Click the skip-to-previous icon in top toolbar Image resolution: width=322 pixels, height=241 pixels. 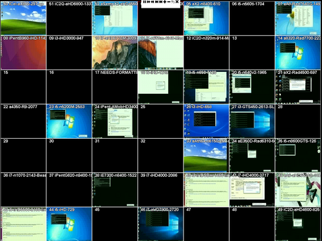161,2
